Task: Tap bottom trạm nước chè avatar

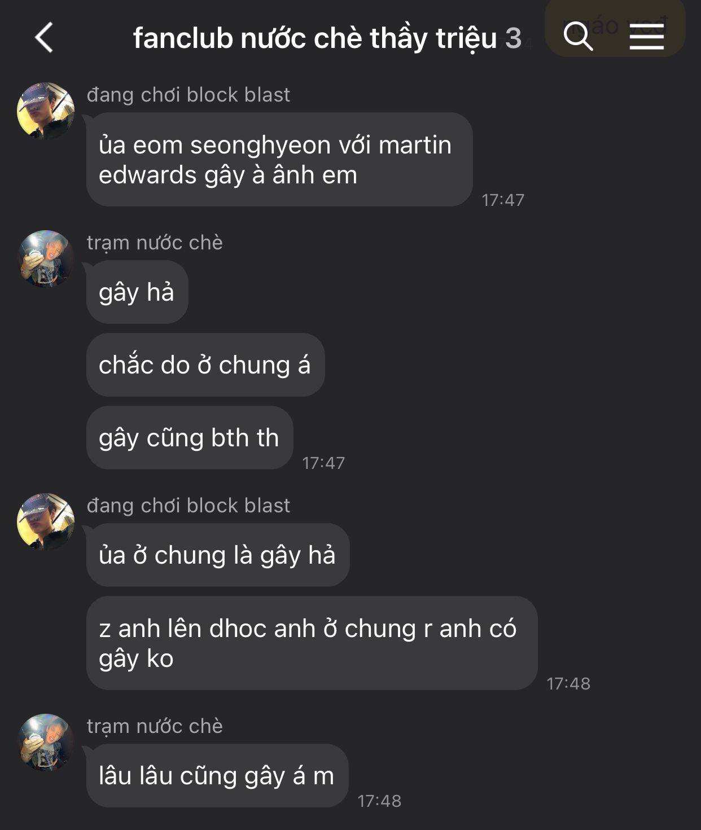Action: point(46,743)
